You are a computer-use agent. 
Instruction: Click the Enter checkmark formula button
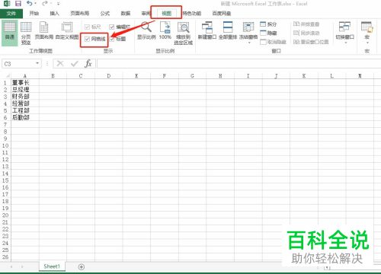click(75, 63)
